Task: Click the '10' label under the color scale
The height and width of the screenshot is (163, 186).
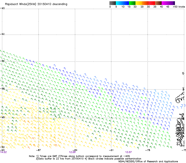Action: coord(123,7)
